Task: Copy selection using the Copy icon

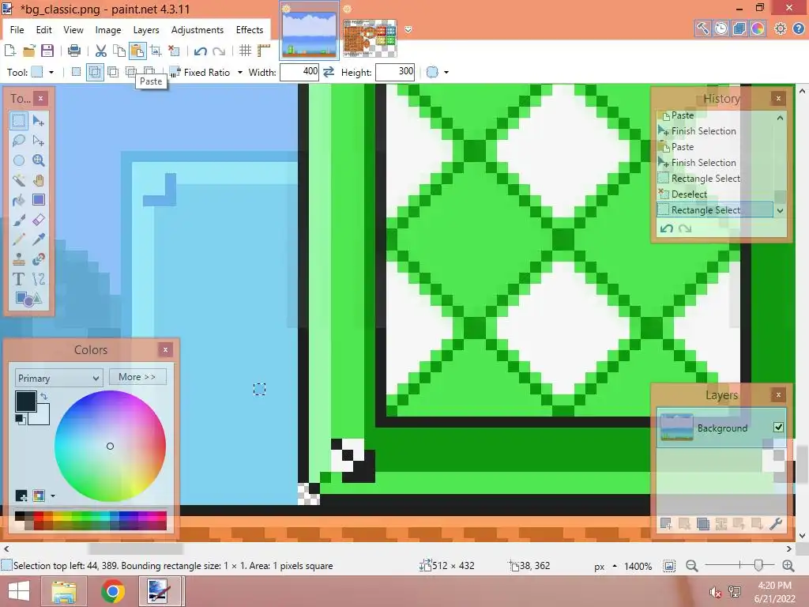Action: pyautogui.click(x=119, y=51)
